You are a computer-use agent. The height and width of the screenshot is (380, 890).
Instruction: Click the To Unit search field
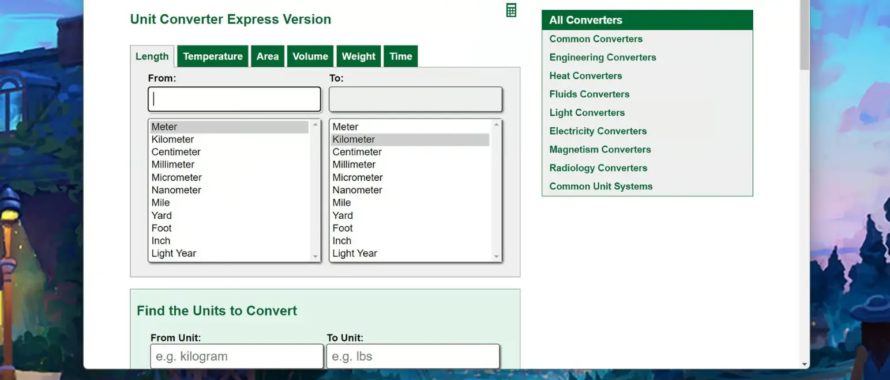click(x=413, y=356)
